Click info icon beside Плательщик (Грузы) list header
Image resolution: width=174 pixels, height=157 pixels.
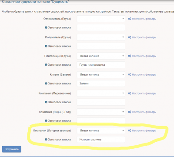coord(46,65)
